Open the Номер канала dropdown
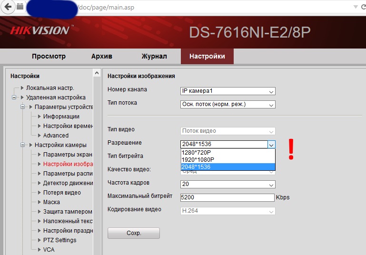 (x=228, y=91)
